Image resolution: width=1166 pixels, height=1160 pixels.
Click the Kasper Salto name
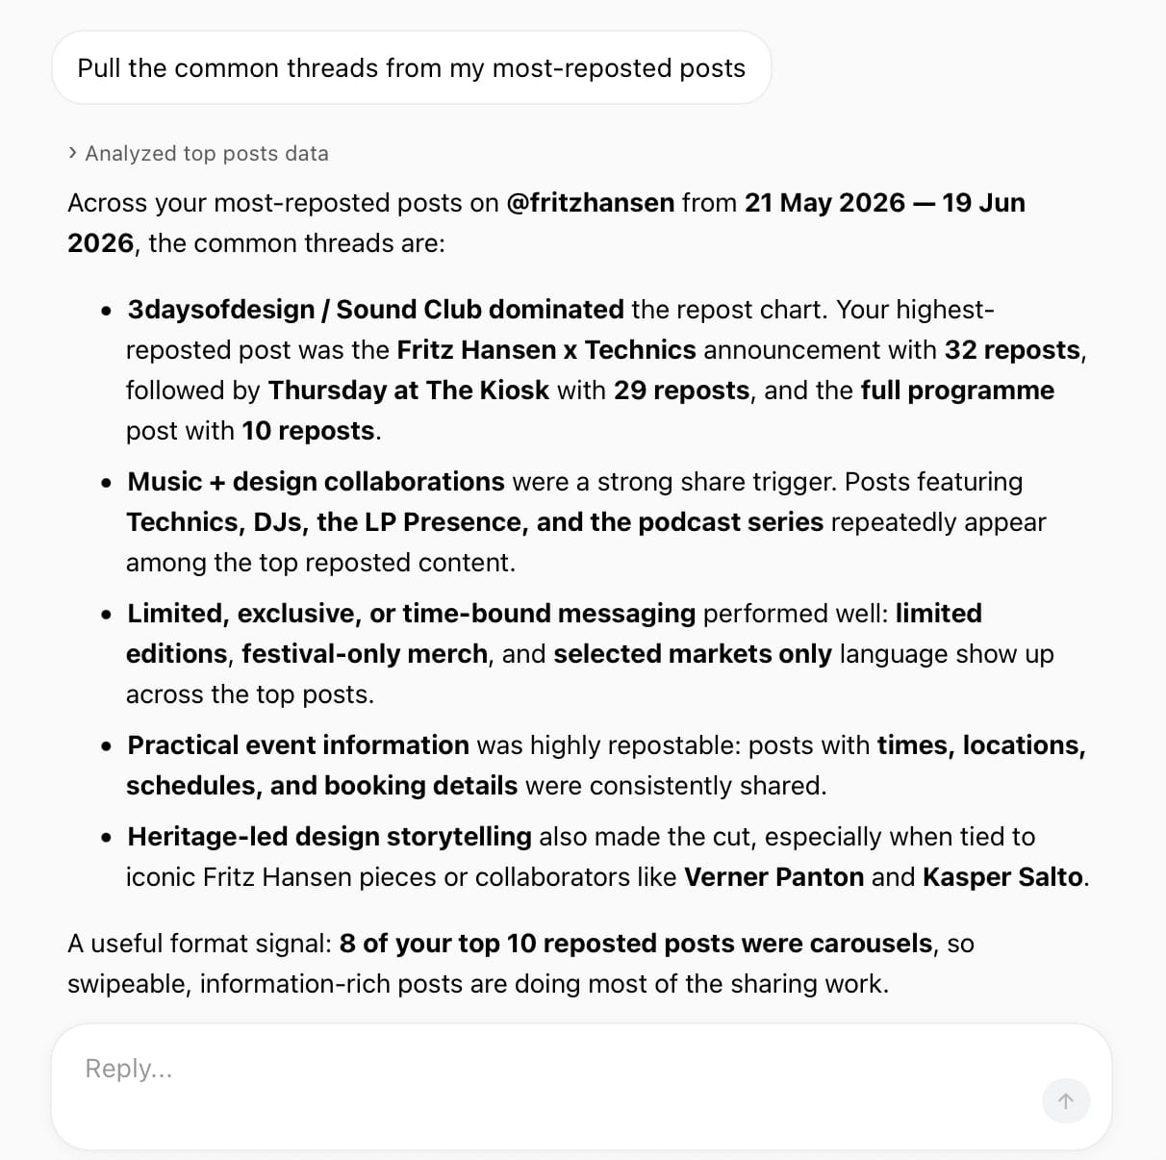click(x=1002, y=877)
